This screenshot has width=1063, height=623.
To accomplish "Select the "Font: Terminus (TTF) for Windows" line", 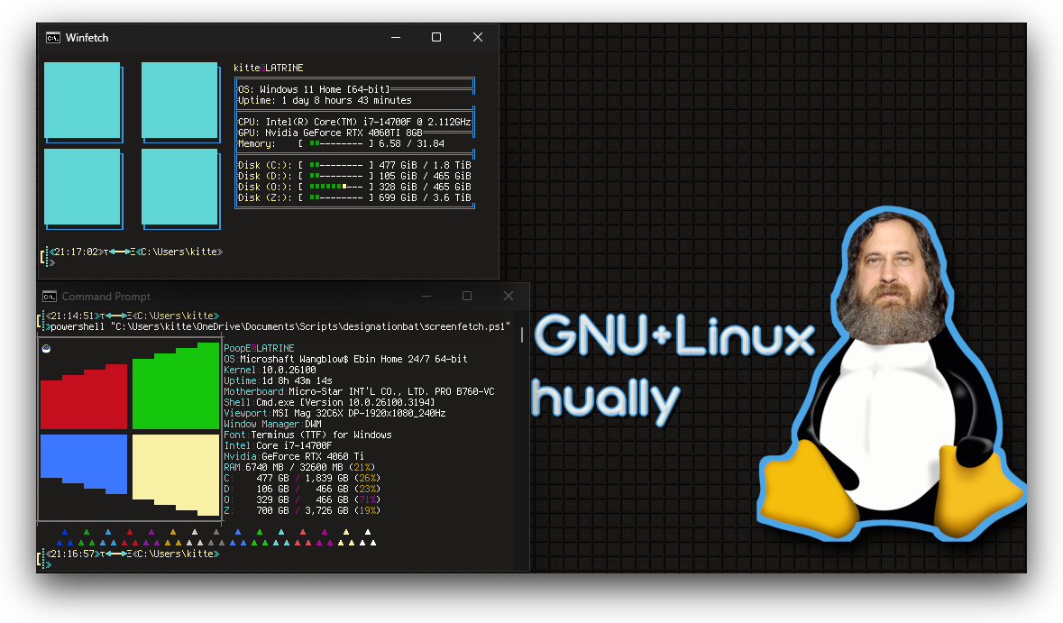I will click(307, 435).
